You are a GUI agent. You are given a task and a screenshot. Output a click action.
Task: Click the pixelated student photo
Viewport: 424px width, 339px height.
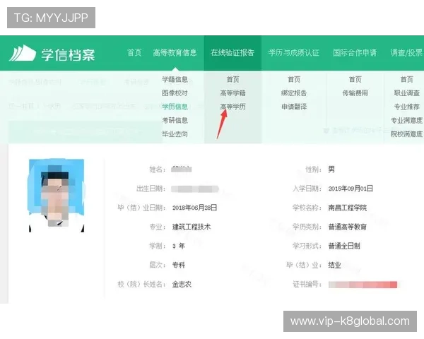[x=57, y=195]
